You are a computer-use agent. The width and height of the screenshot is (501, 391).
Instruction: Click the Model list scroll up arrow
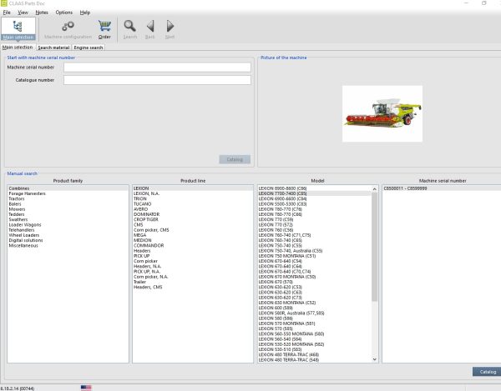[x=374, y=189]
